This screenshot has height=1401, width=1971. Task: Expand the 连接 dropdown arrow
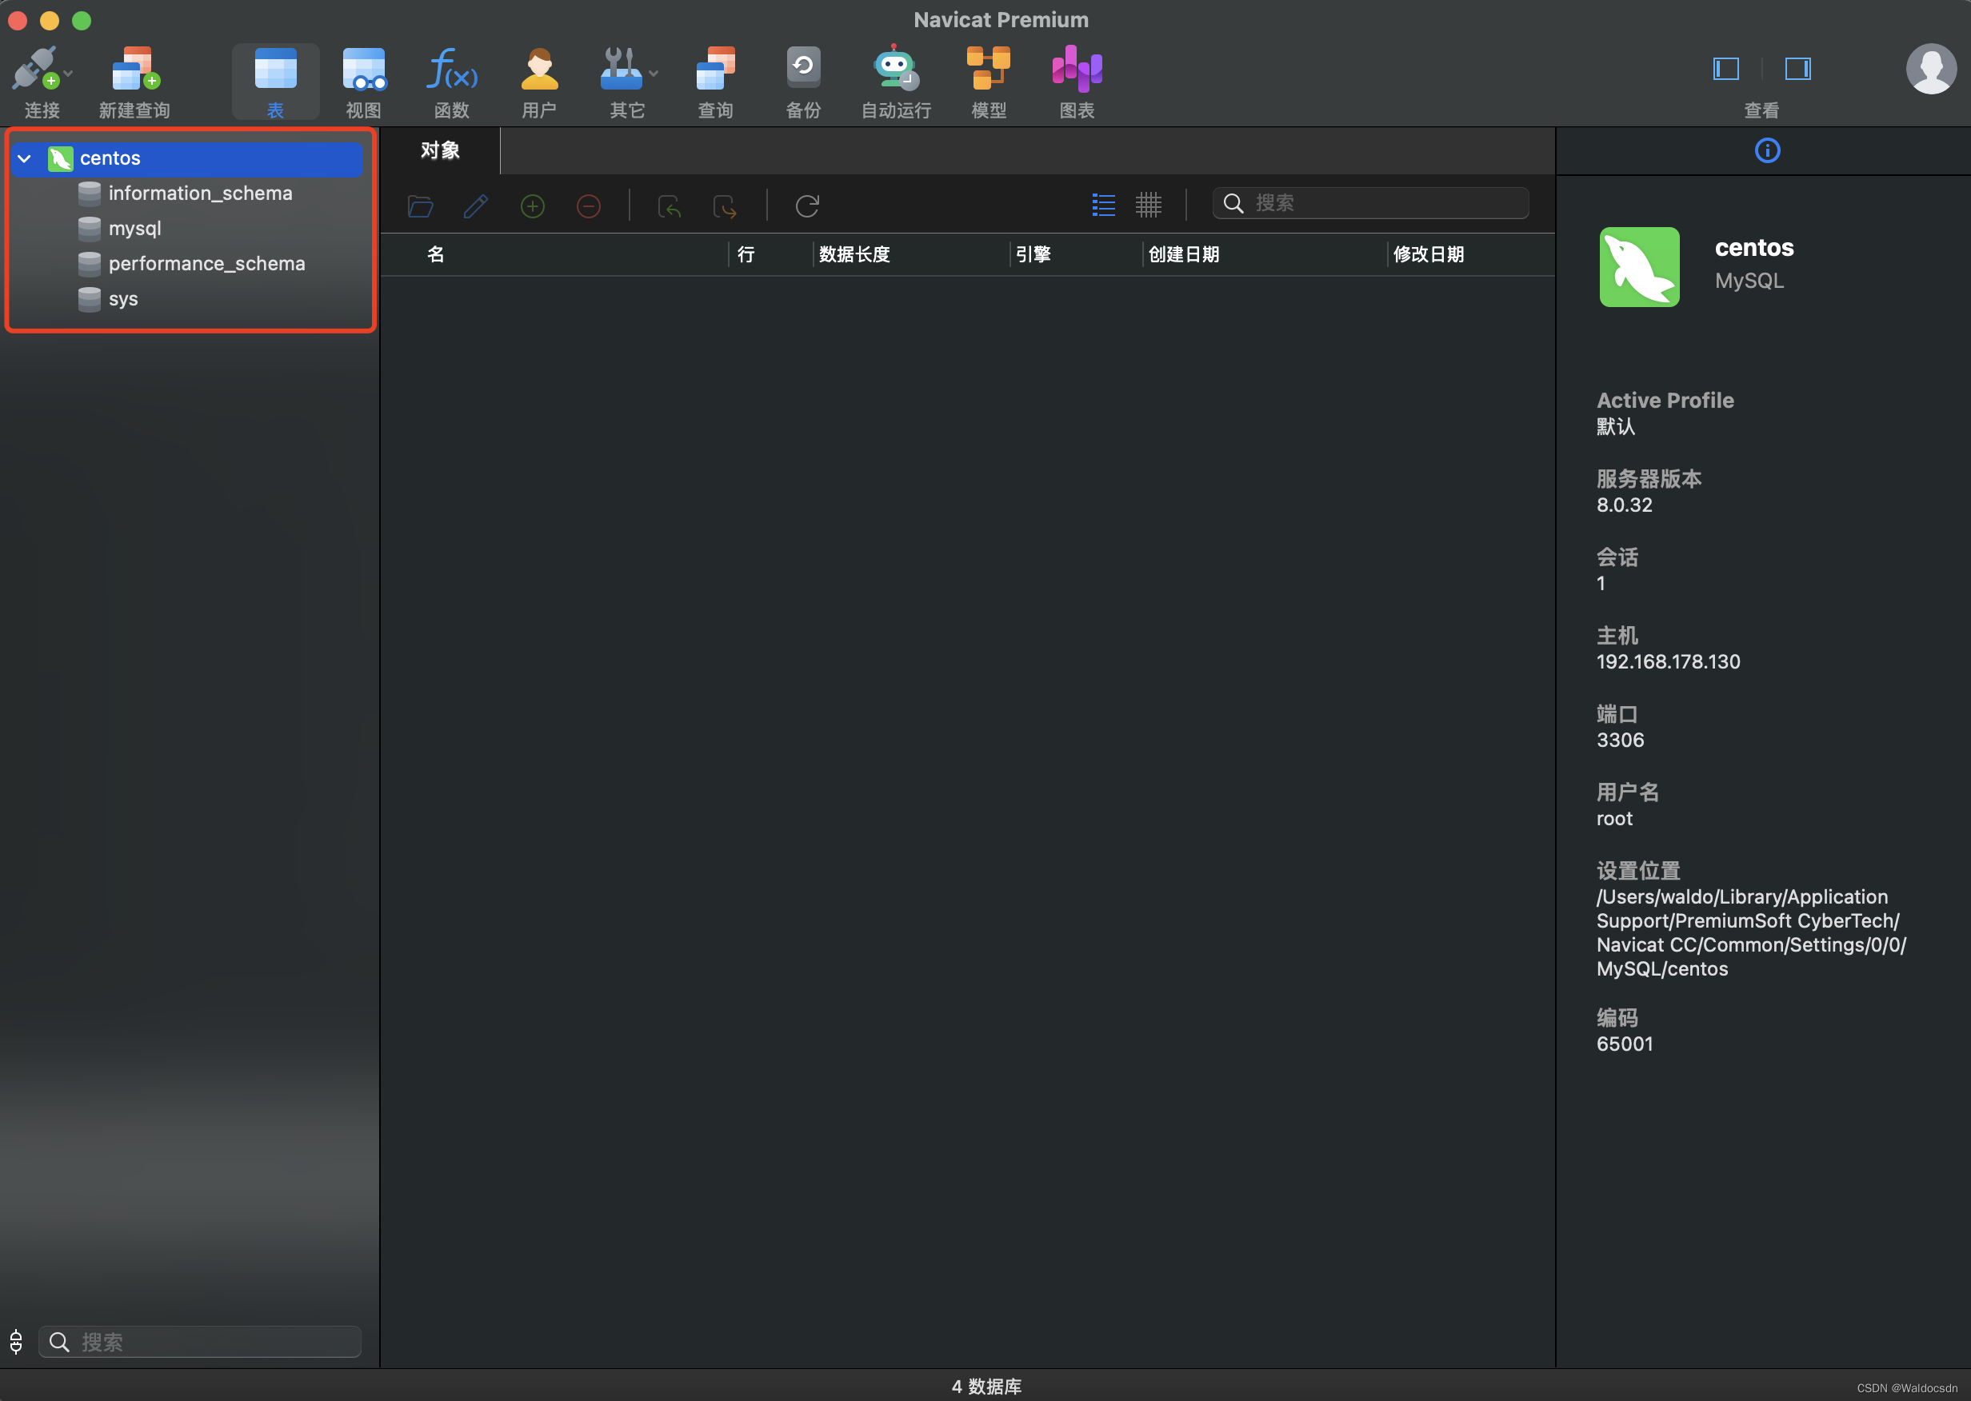68,74
